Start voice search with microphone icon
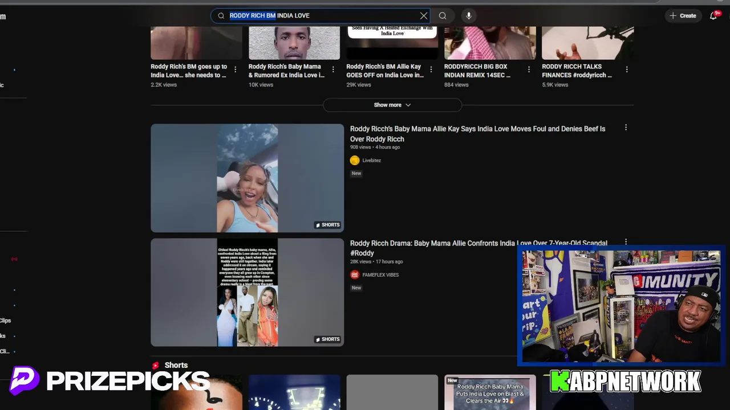The height and width of the screenshot is (410, 730). coord(469,16)
